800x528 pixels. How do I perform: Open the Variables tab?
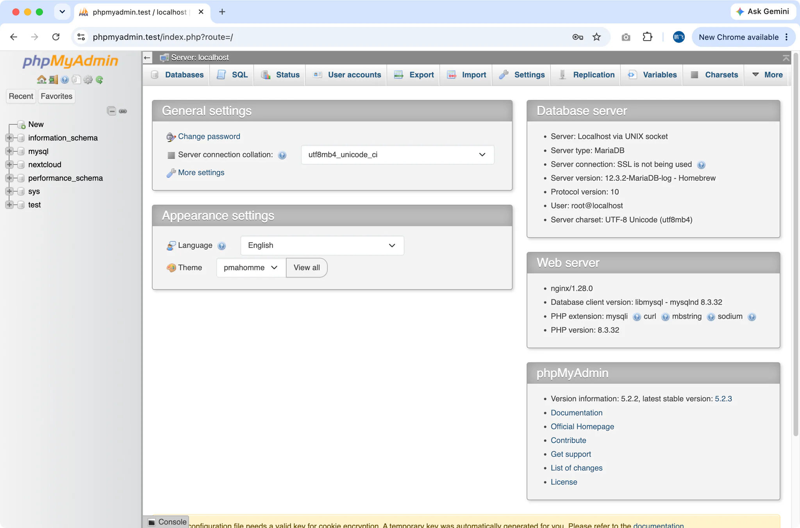click(x=652, y=75)
